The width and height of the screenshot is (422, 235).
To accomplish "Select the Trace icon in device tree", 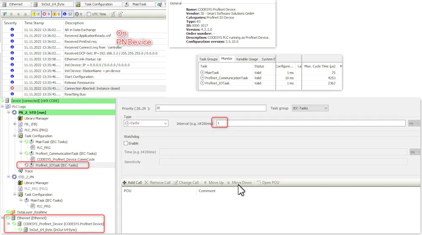I will tap(20, 171).
